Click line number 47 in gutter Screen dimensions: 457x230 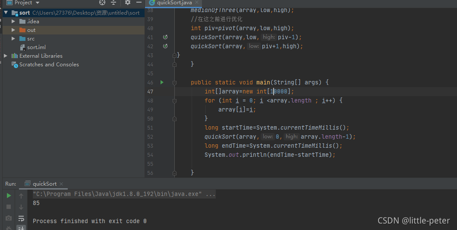tap(150, 92)
